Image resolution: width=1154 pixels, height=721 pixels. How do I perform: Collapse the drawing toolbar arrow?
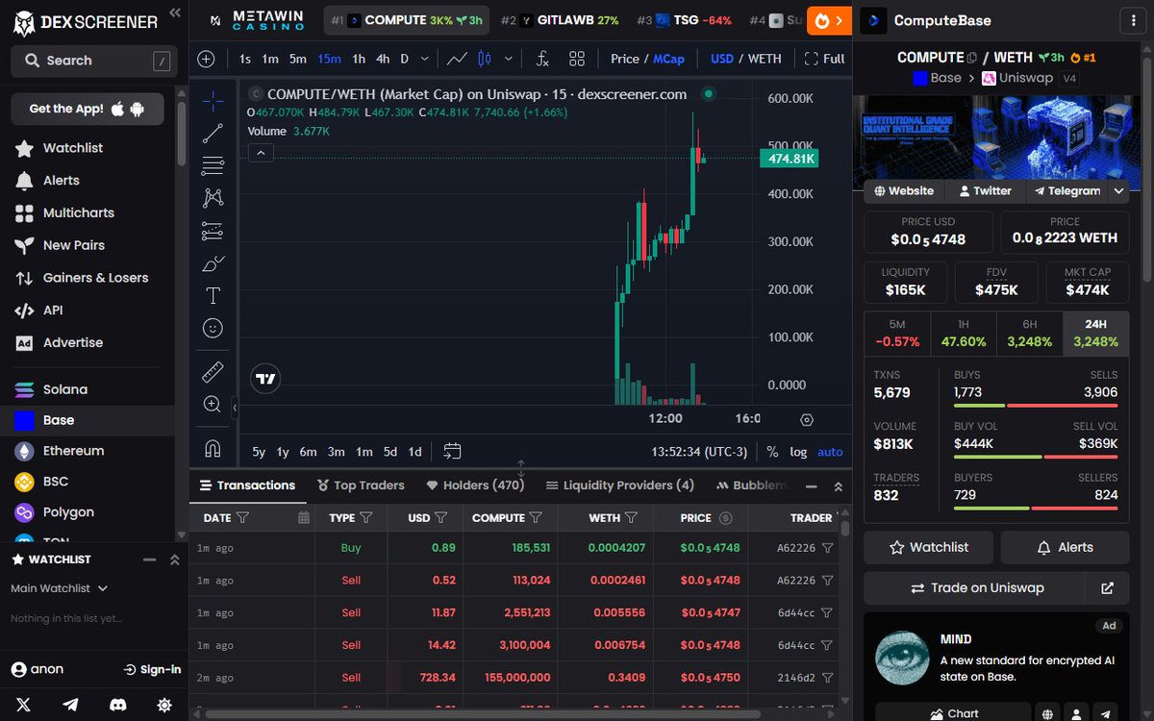[x=235, y=409]
